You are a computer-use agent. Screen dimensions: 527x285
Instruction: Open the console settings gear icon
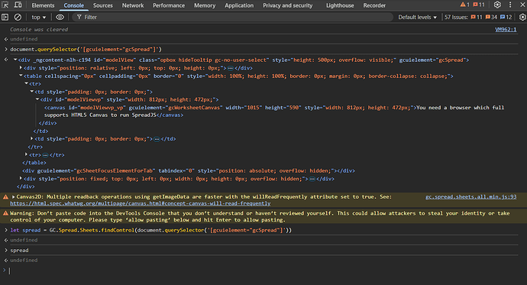click(522, 17)
